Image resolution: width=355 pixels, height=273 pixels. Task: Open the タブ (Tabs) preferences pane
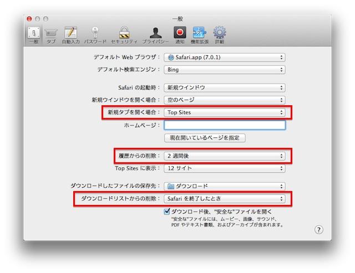tap(51, 35)
